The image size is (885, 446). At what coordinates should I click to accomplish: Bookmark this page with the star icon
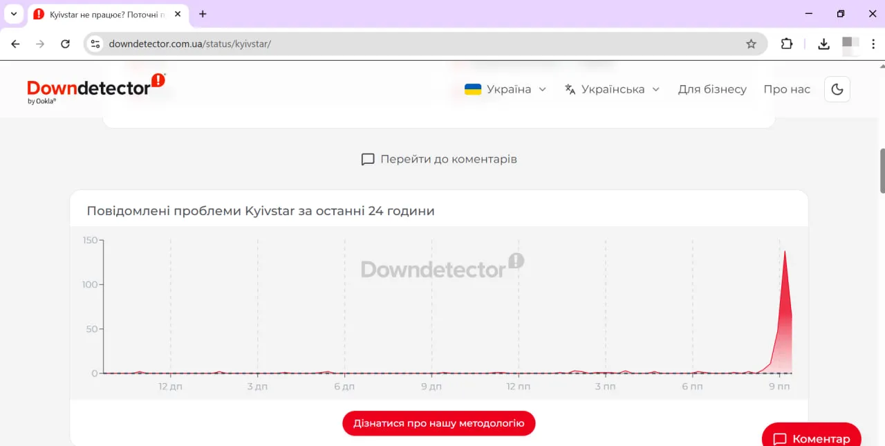[751, 44]
